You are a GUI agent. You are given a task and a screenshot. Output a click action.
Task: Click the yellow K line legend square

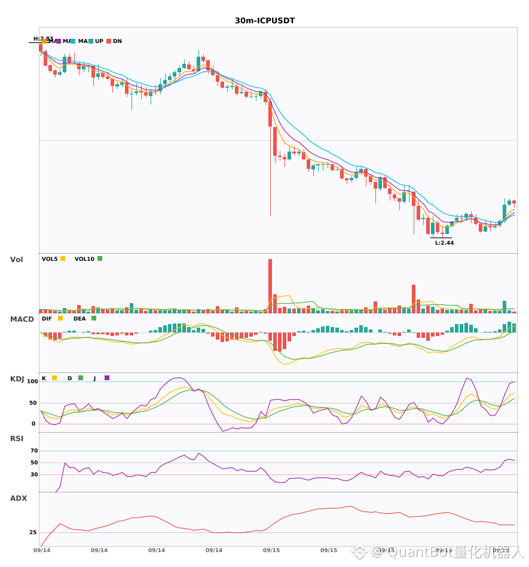coord(54,378)
